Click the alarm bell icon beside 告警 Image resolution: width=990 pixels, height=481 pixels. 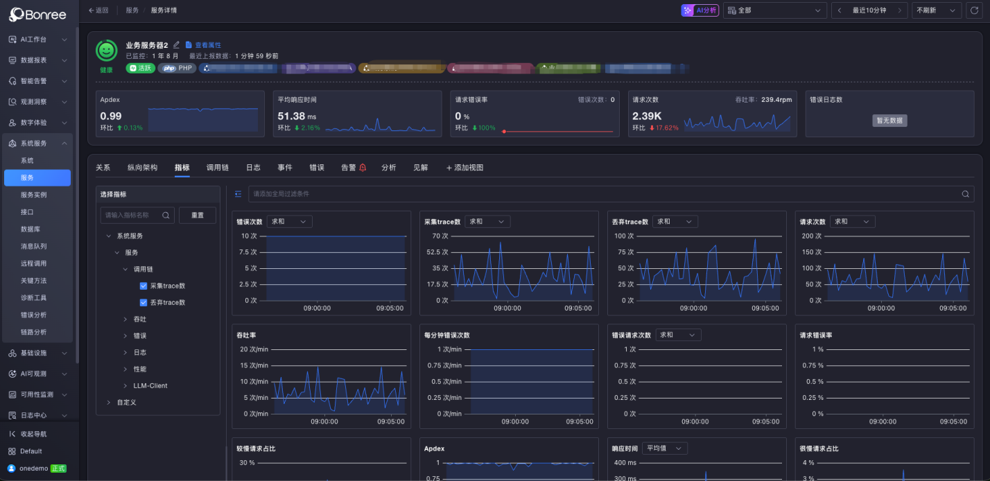[x=363, y=168]
